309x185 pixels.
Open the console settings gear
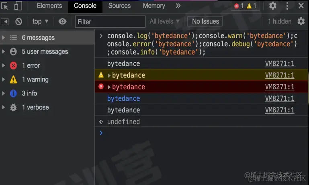click(x=301, y=22)
